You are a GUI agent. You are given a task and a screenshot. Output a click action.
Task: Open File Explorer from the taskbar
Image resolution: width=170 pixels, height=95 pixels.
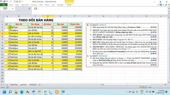coord(16,92)
